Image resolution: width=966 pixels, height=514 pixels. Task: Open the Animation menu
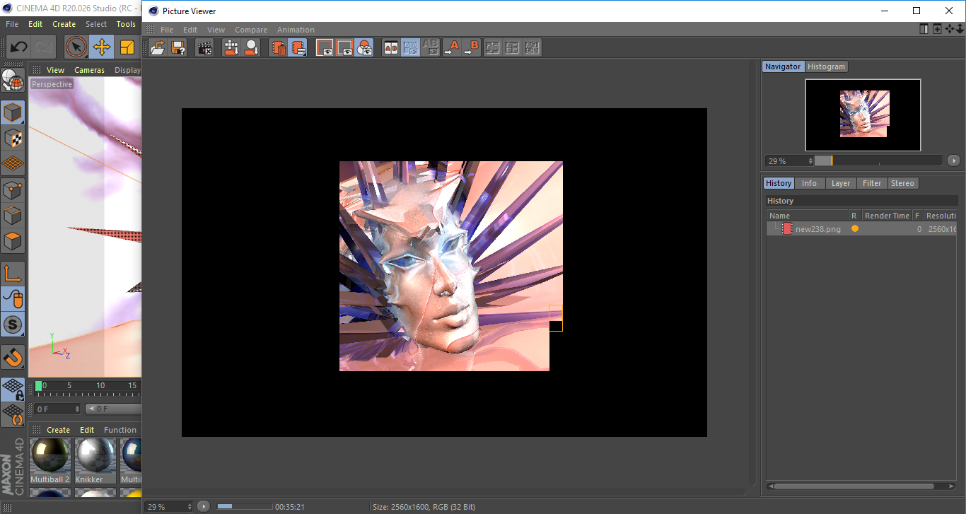[296, 30]
